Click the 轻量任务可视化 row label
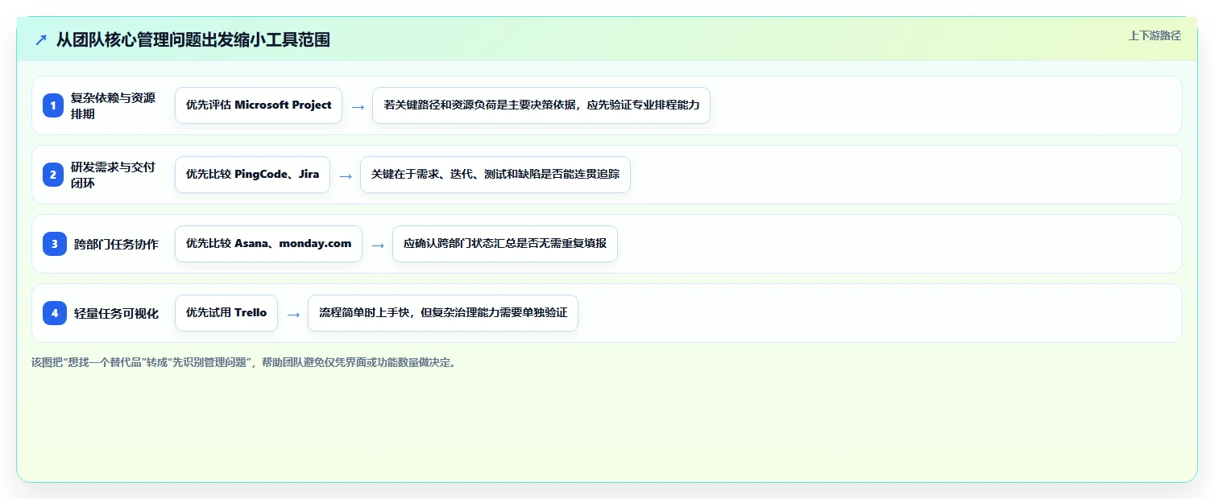Image resolution: width=1214 pixels, height=499 pixels. tap(116, 313)
